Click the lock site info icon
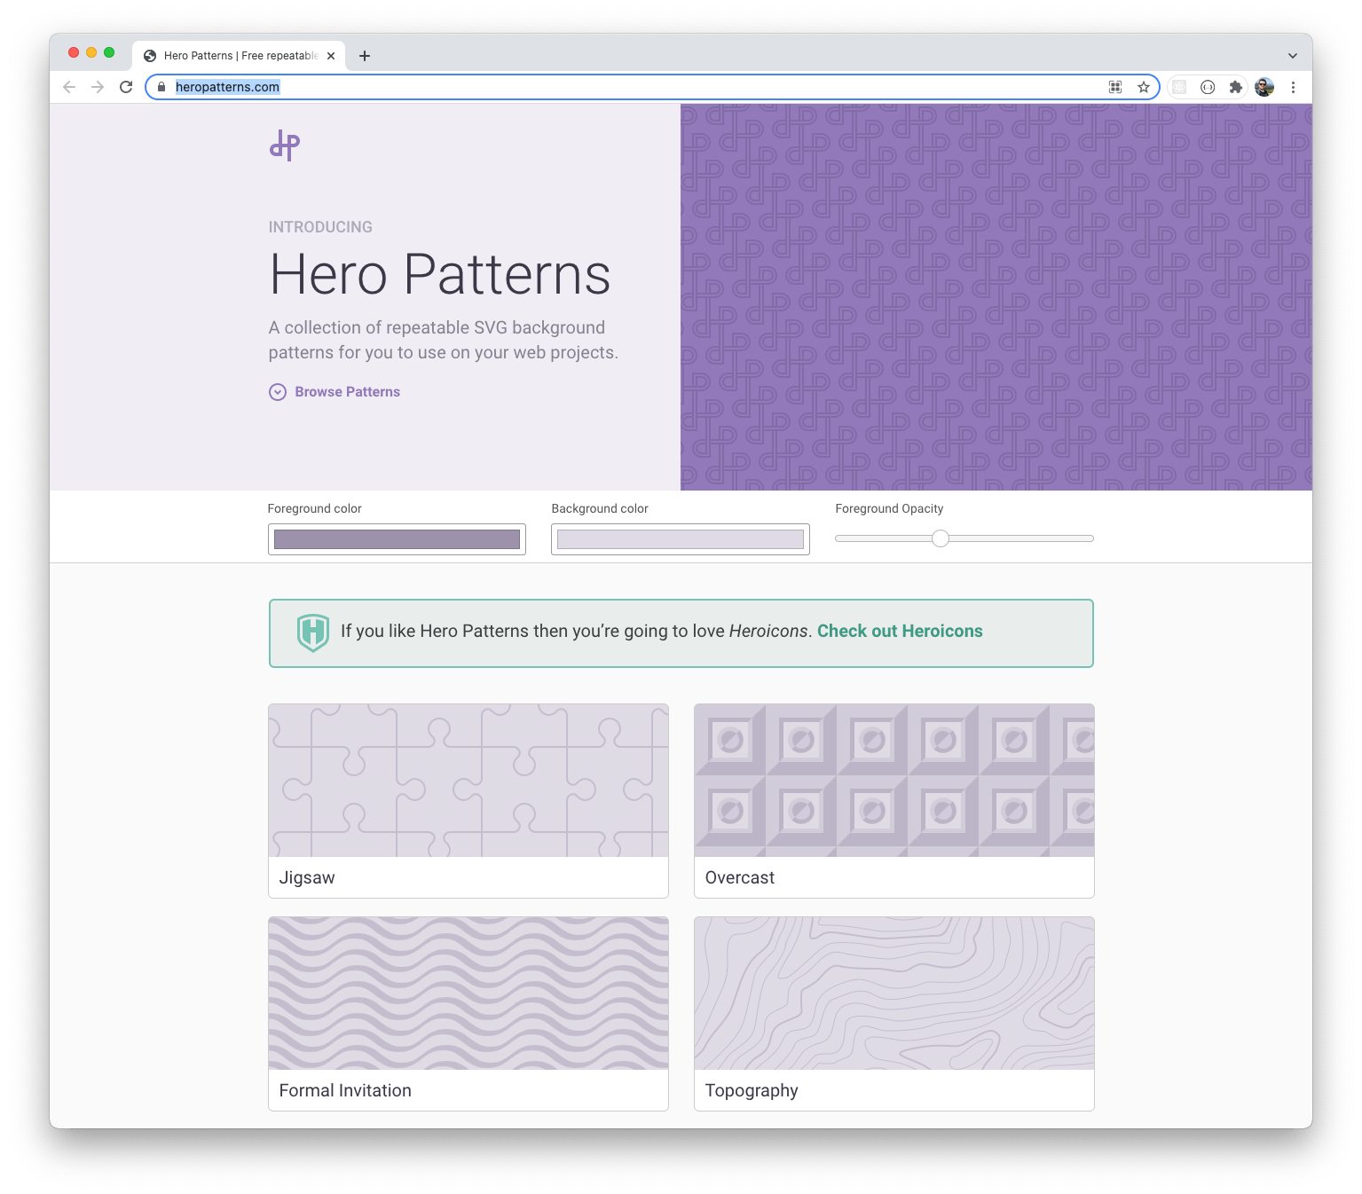 click(161, 87)
